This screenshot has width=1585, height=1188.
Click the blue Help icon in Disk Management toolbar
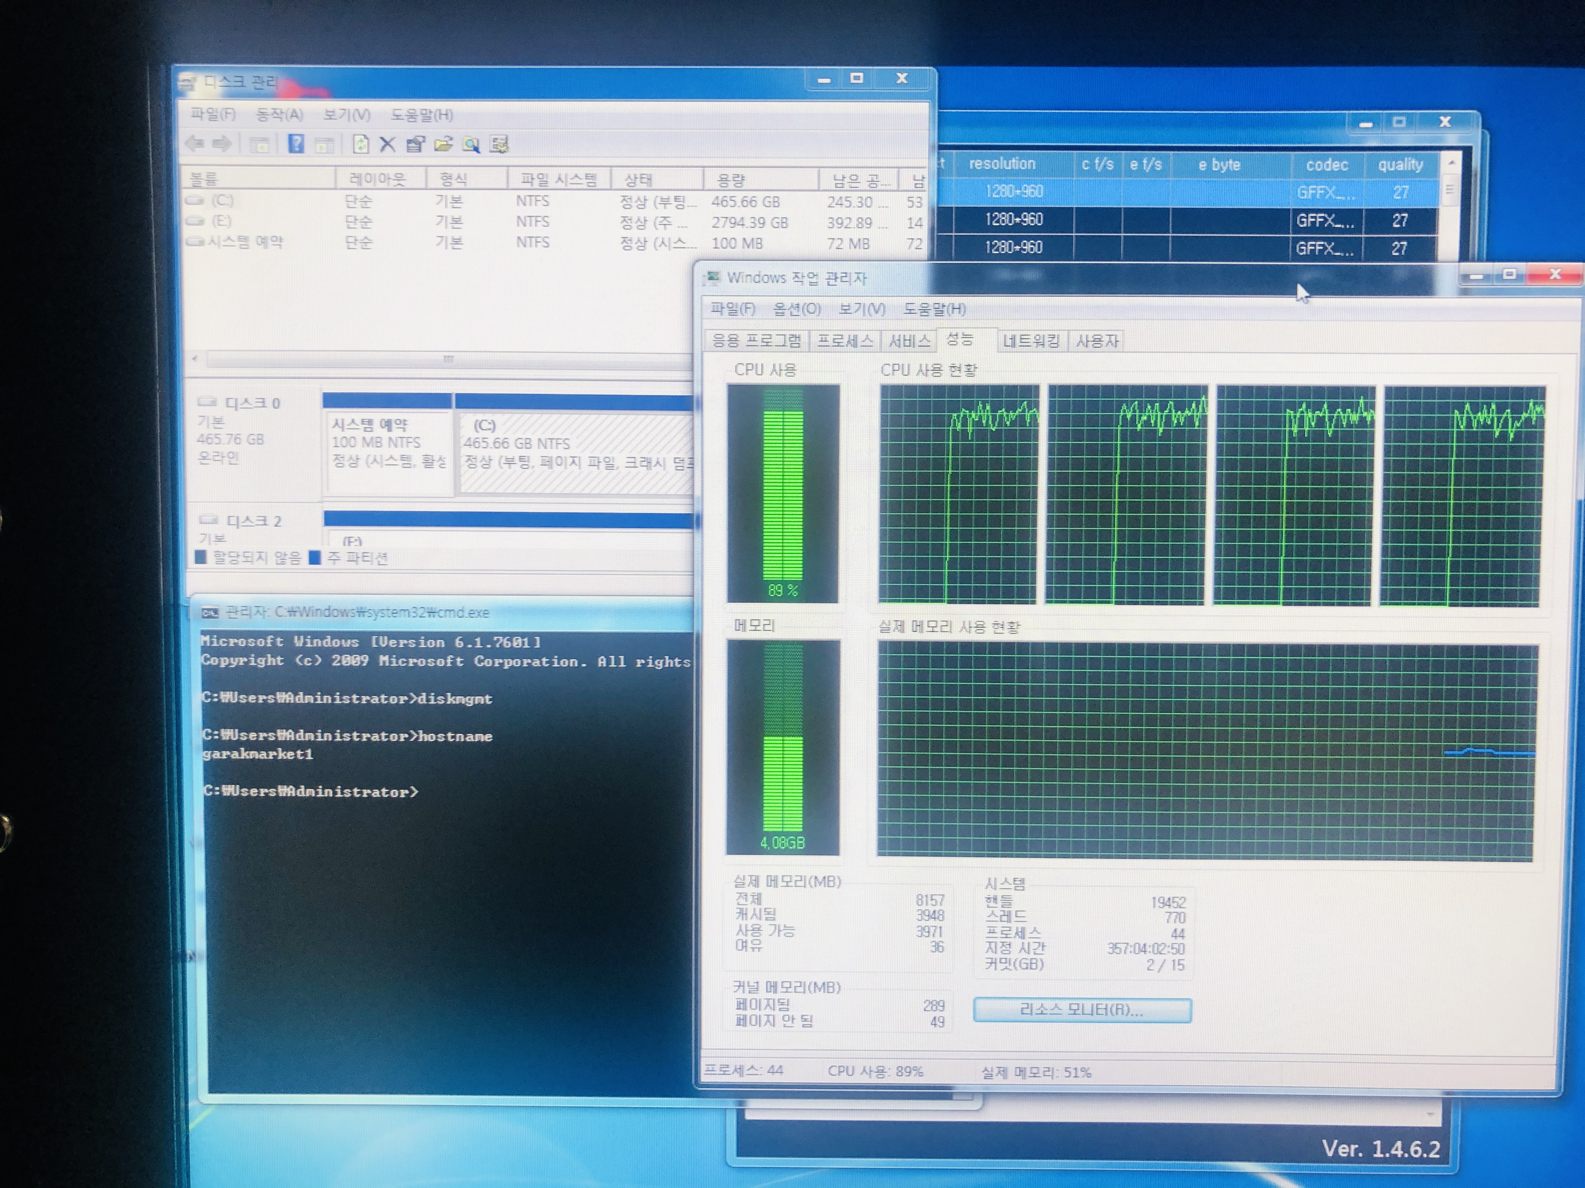point(296,144)
